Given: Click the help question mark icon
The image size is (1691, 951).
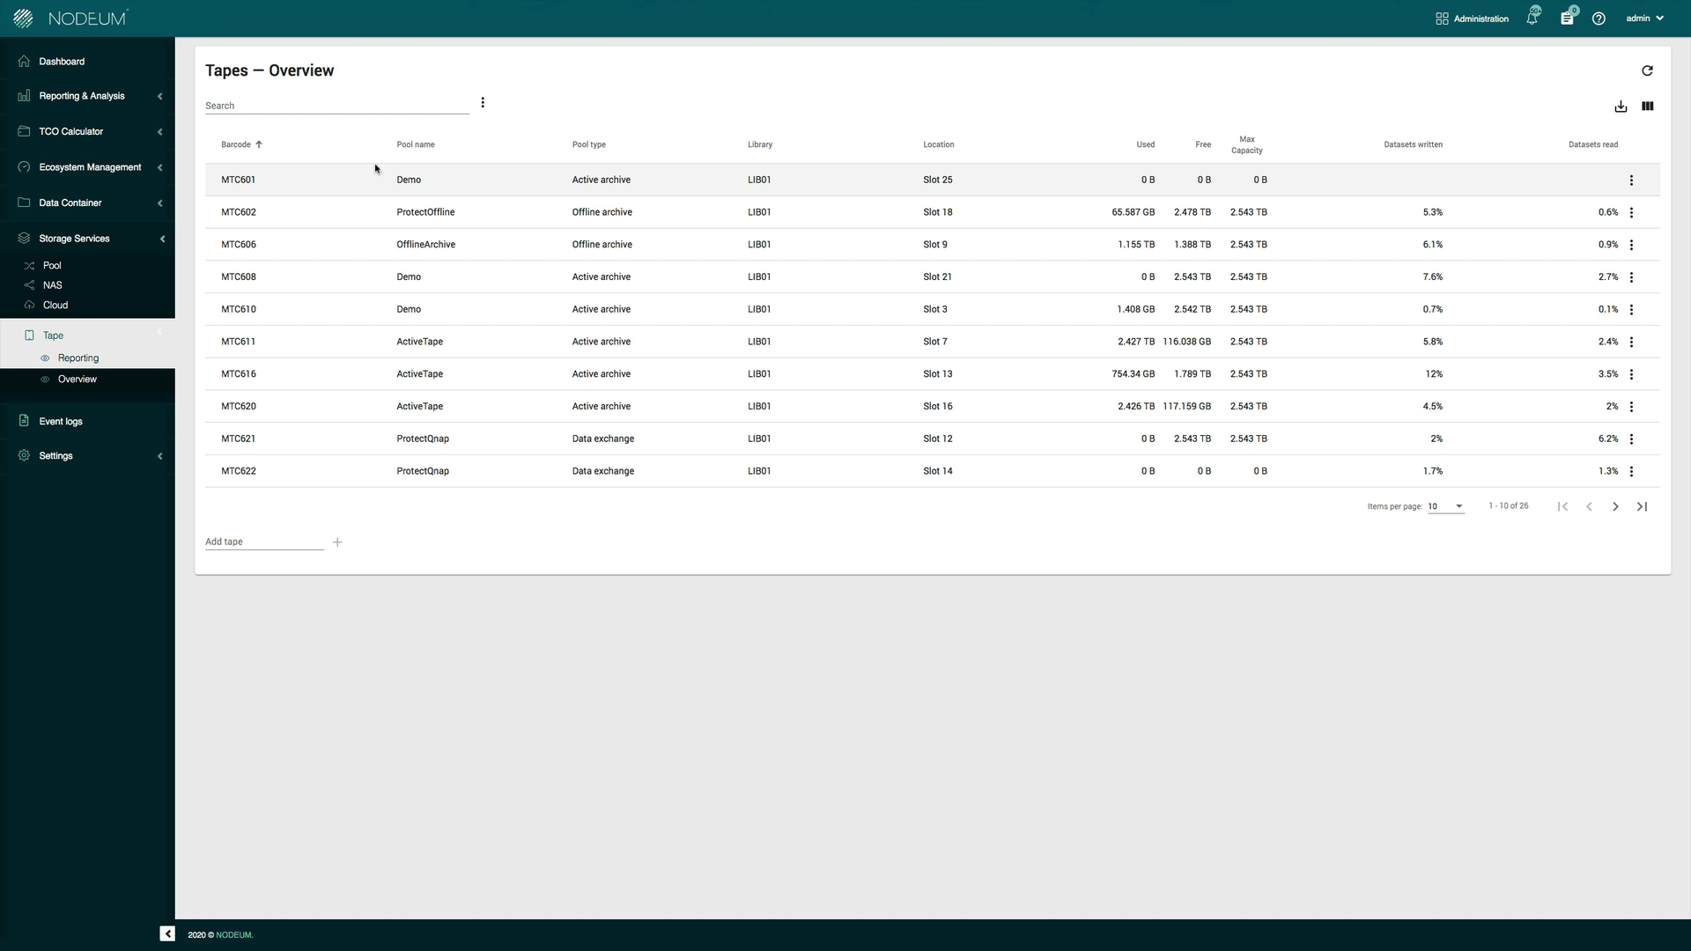Looking at the screenshot, I should tap(1599, 18).
